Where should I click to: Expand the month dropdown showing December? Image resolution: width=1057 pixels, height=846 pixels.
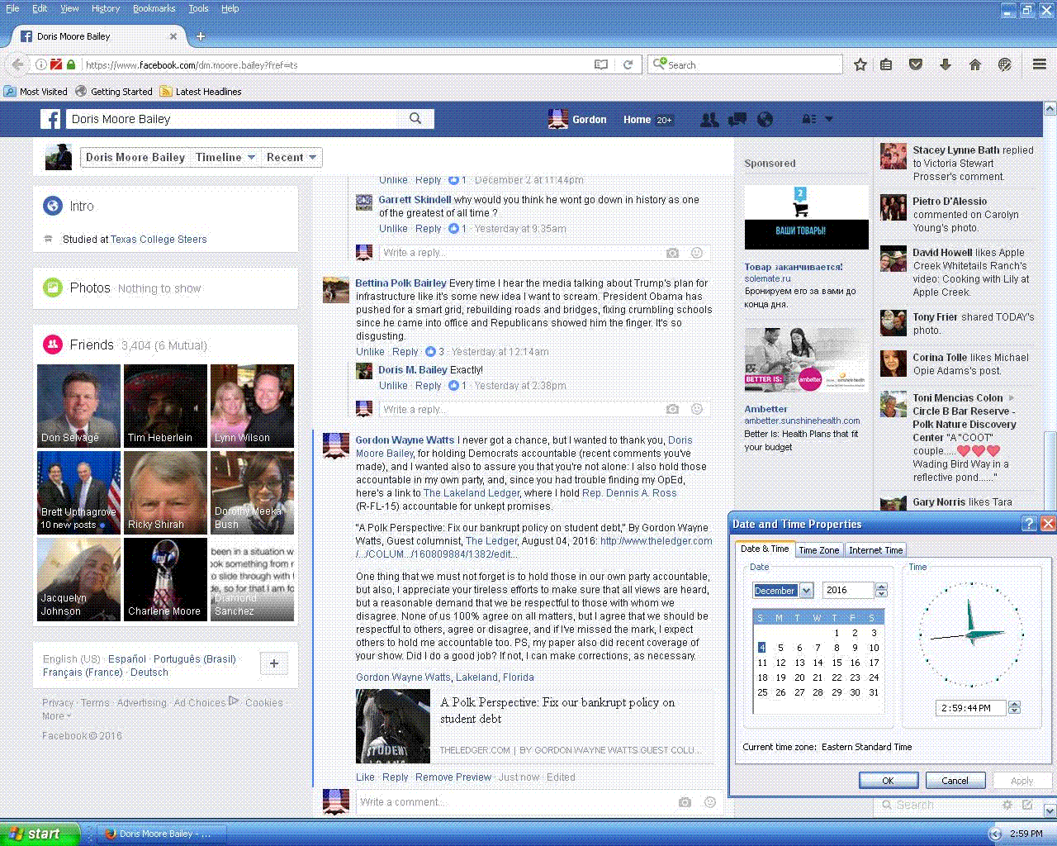[x=806, y=590]
